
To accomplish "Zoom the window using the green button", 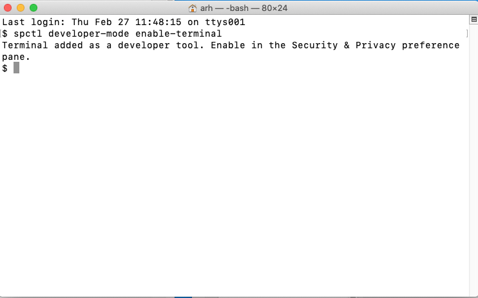I will click(33, 8).
